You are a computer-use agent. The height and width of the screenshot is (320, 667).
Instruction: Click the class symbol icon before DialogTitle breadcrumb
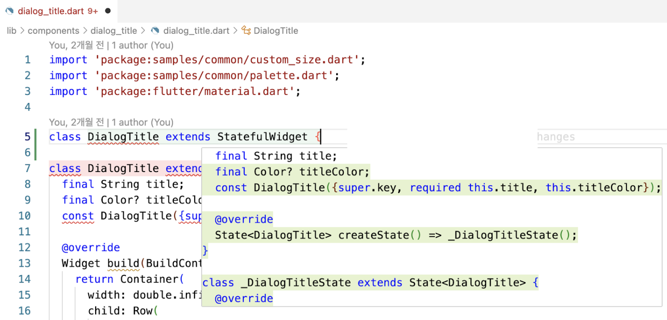(x=246, y=31)
